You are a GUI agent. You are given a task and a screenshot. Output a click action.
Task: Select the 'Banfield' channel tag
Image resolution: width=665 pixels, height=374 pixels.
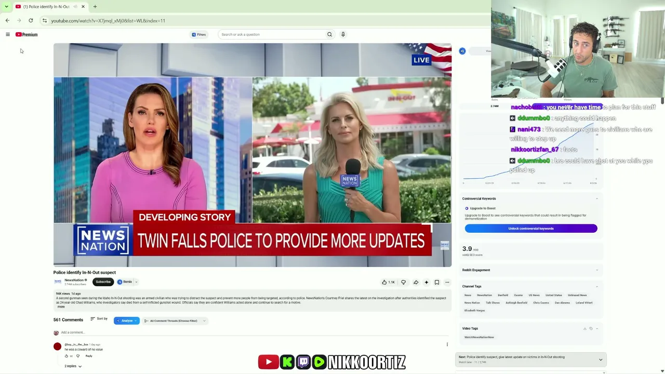click(503, 295)
